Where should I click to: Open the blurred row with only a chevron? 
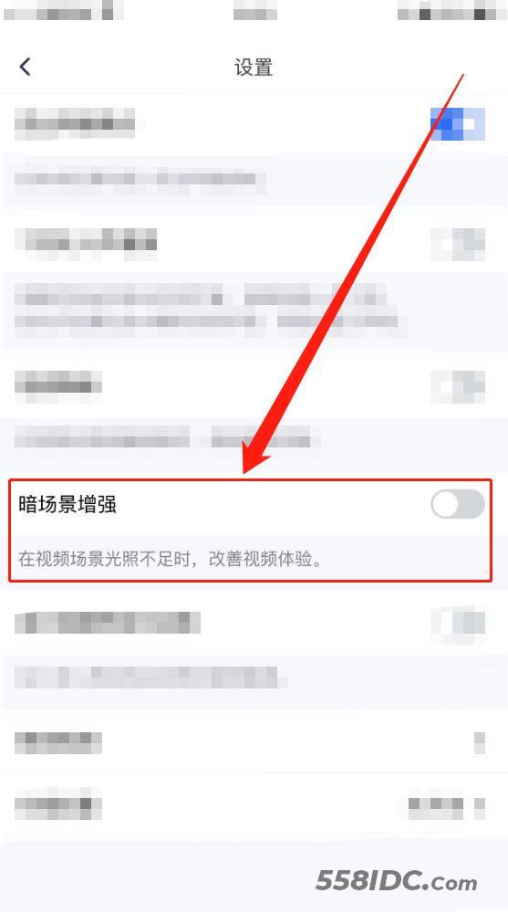pos(254,742)
